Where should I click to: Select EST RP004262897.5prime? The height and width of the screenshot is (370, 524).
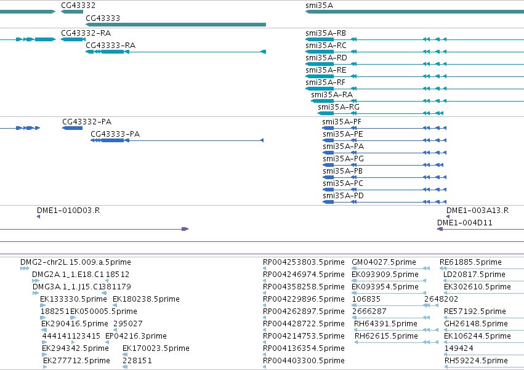[304, 311]
